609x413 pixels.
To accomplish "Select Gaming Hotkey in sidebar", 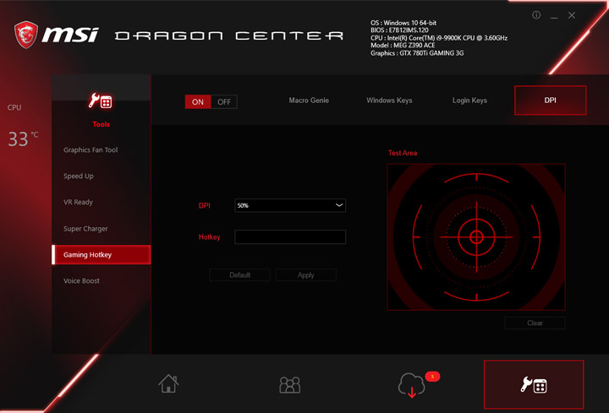I will [x=101, y=255].
